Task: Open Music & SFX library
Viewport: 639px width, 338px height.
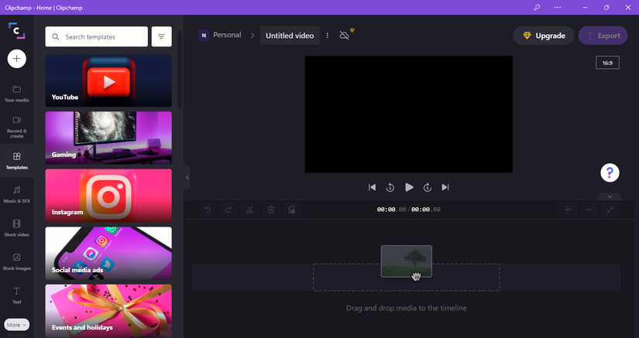Action: click(17, 193)
